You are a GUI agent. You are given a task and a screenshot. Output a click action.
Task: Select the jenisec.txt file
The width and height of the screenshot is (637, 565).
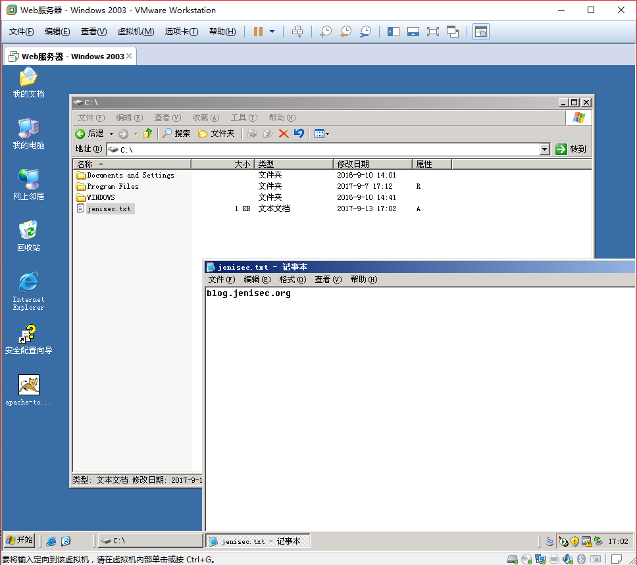[x=105, y=209]
